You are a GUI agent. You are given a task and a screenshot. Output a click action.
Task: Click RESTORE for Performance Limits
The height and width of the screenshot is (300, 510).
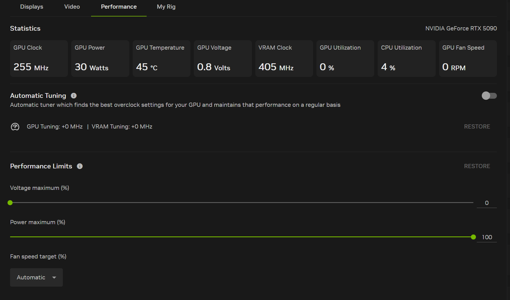[x=477, y=166]
